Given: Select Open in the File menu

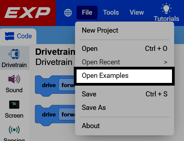Looking at the screenshot, I should [125, 48].
